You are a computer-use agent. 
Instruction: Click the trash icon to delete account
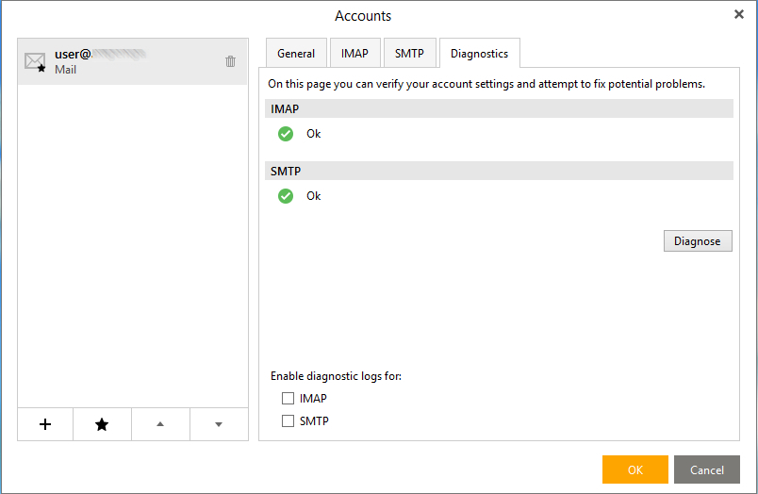[x=231, y=61]
